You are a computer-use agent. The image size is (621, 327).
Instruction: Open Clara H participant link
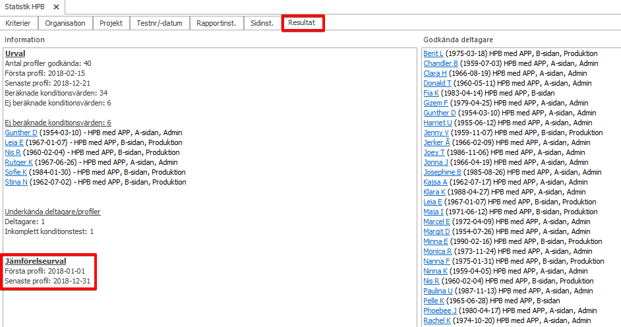pyautogui.click(x=435, y=73)
